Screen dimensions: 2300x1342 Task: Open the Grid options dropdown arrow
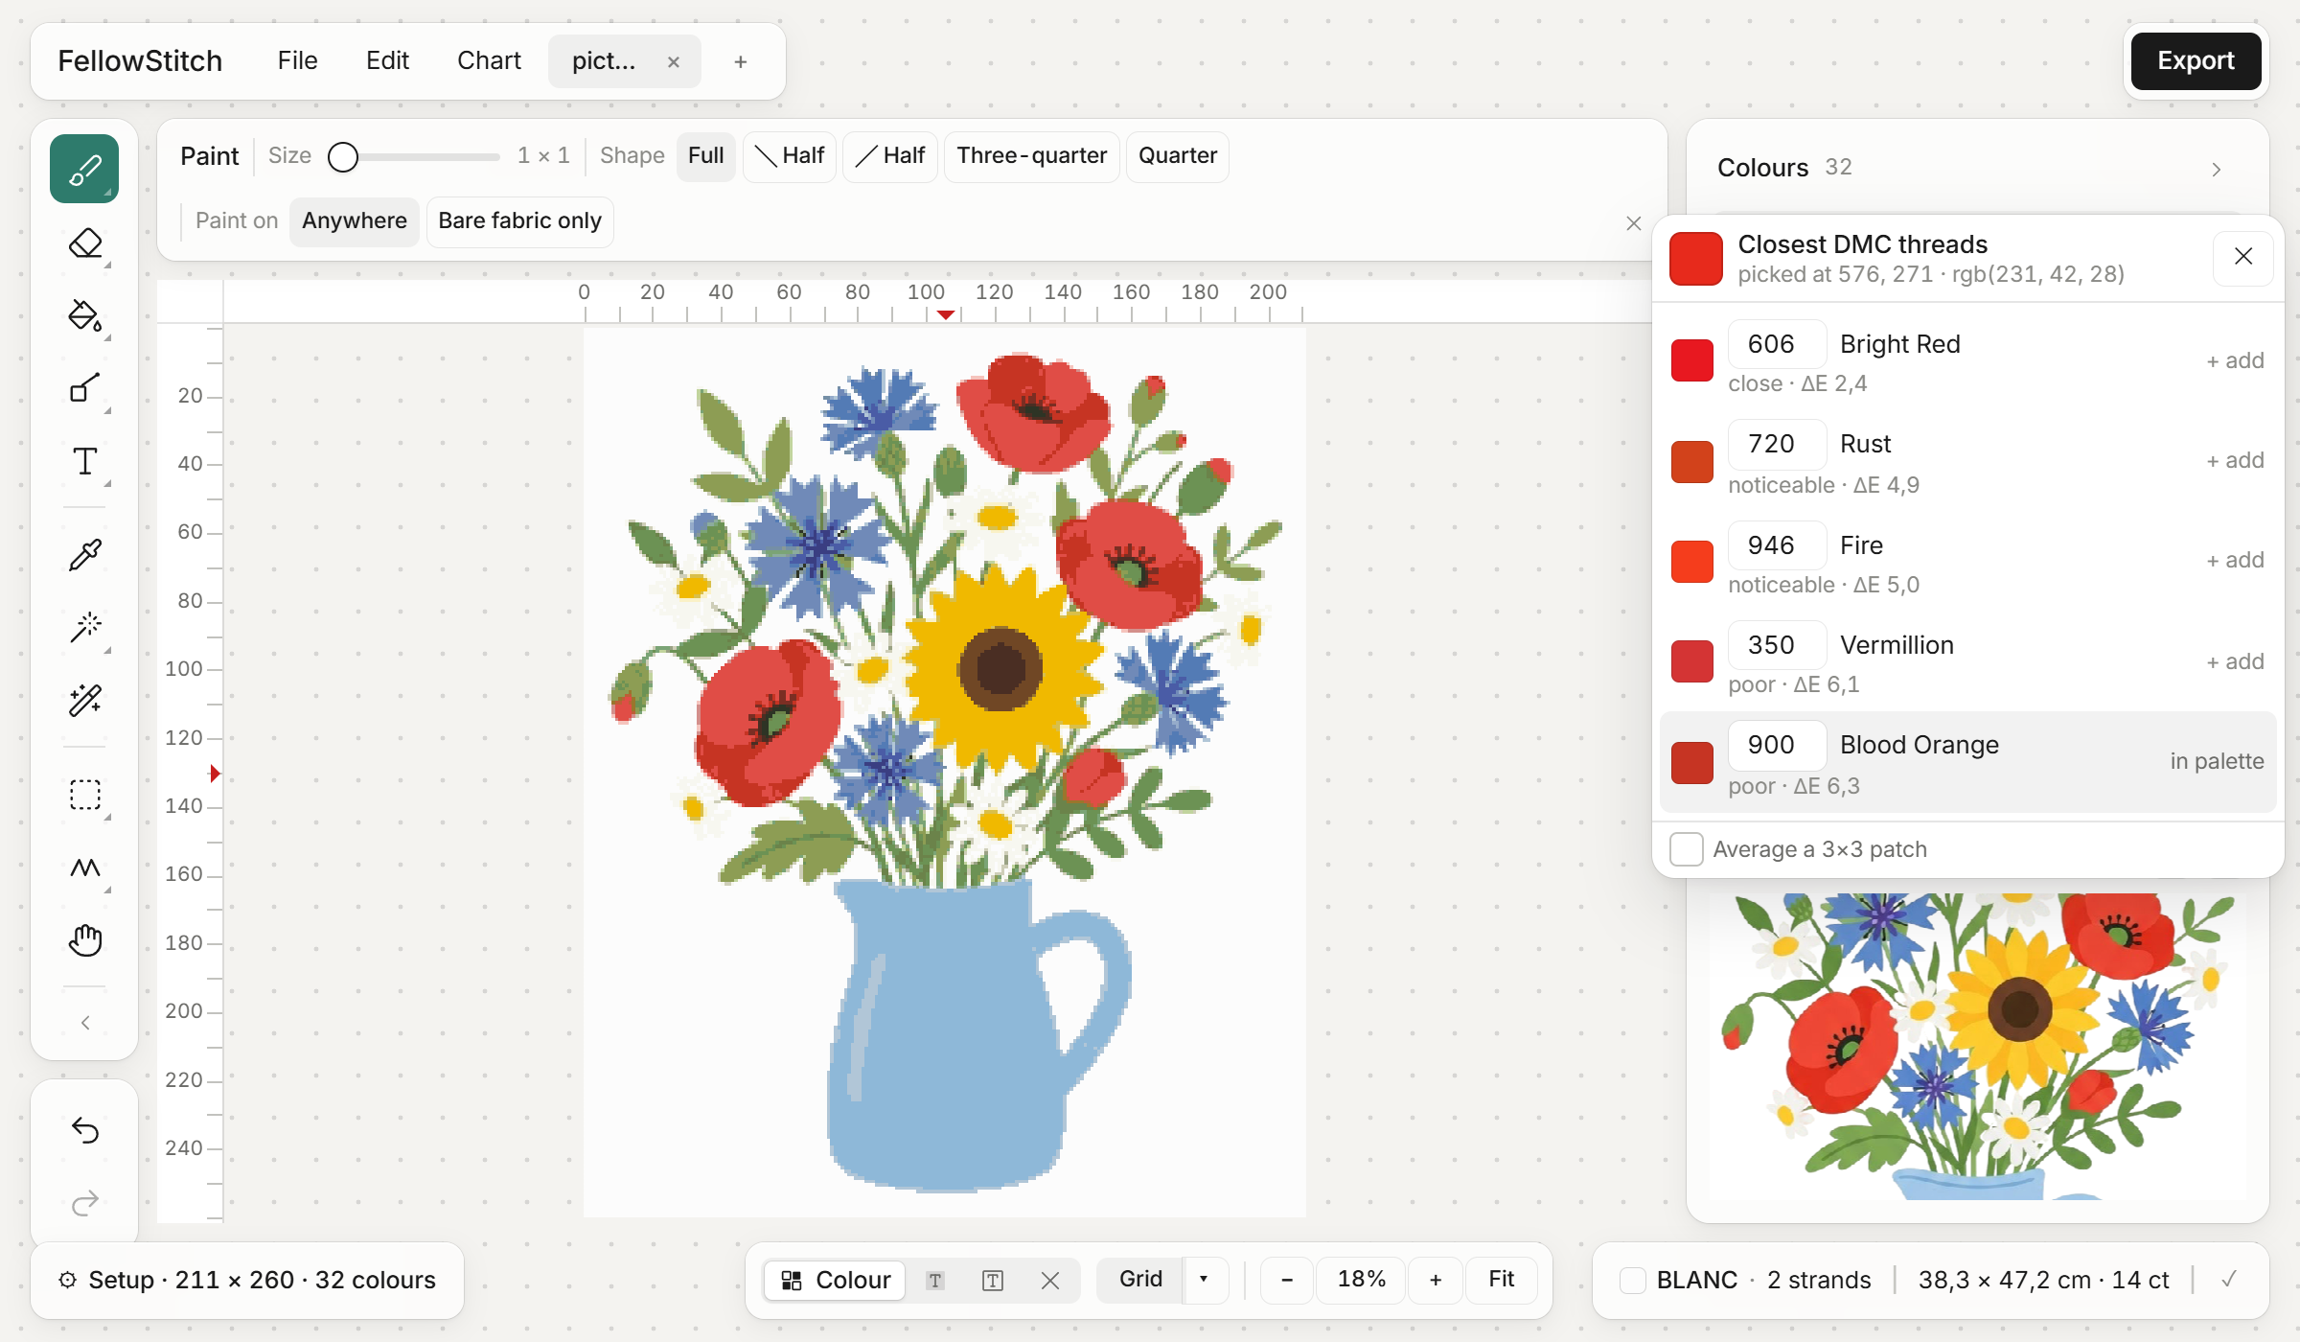[1204, 1280]
